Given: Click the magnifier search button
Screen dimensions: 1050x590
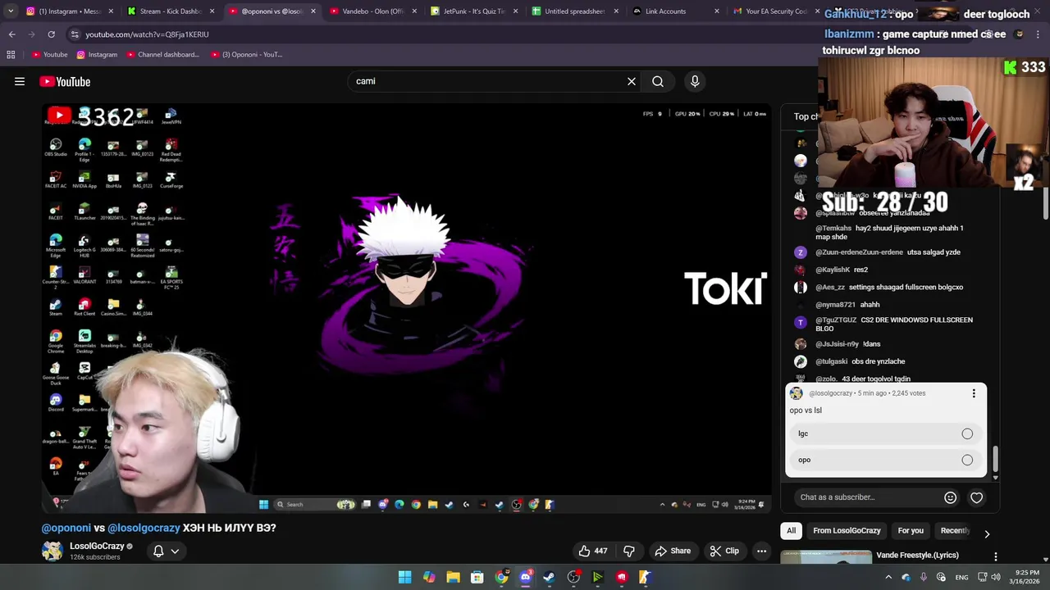Looking at the screenshot, I should click(658, 81).
